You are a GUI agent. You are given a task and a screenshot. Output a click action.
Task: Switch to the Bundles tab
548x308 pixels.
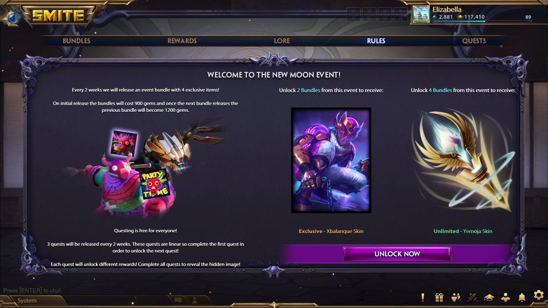[76, 41]
